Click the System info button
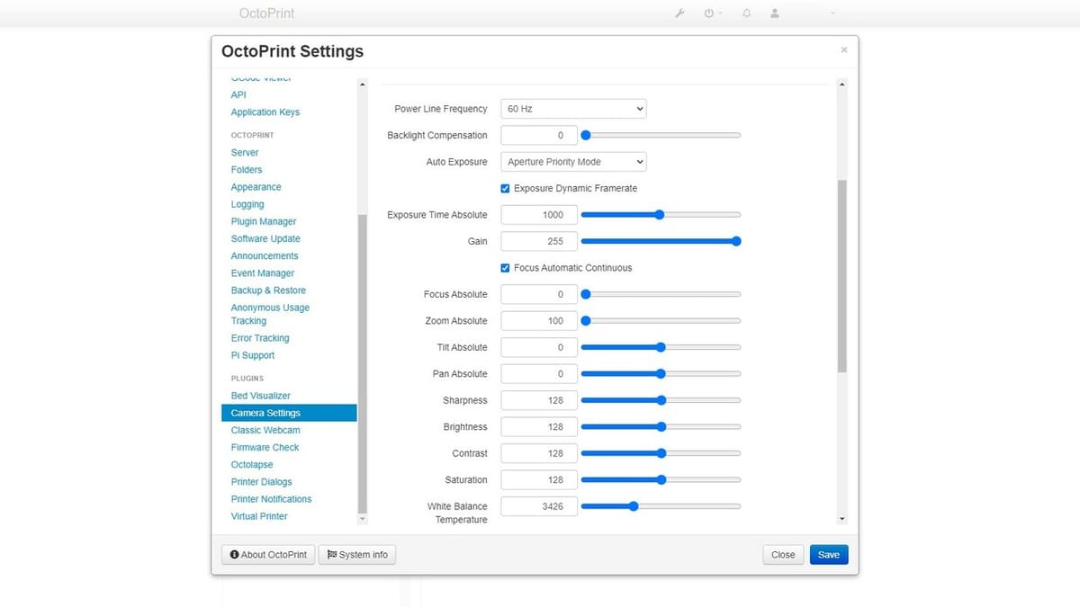Viewport: 1080px width, 607px height. (x=357, y=555)
